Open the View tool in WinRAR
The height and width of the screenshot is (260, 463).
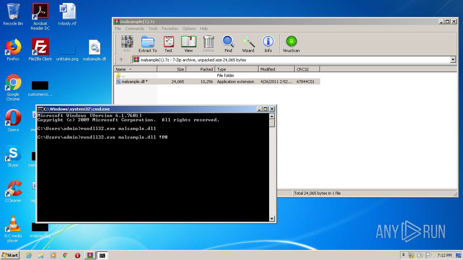(189, 44)
